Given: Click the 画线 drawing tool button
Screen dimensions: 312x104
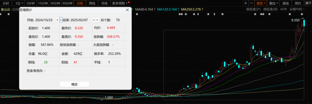Looking at the screenshot, I should coord(285,3).
